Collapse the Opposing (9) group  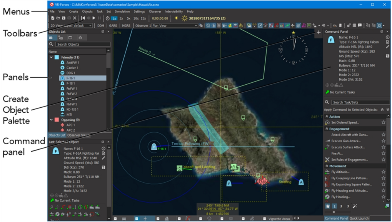(x=51, y=120)
